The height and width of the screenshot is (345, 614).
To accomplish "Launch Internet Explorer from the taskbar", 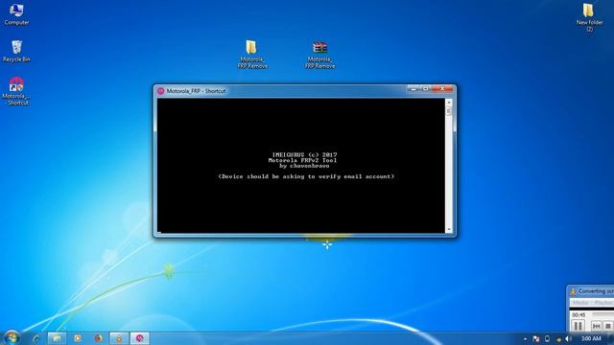I will click(x=35, y=338).
